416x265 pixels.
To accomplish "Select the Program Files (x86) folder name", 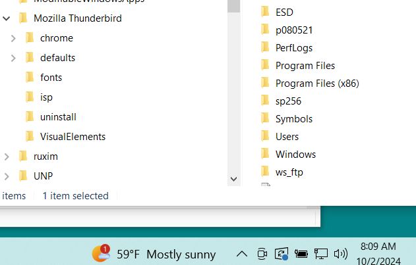I will tap(317, 84).
